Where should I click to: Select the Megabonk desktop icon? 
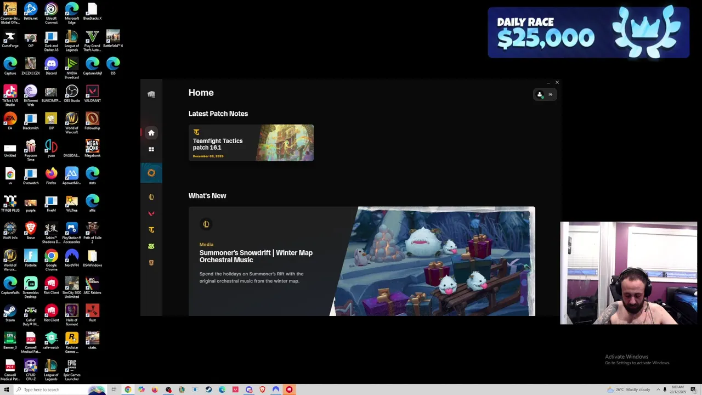(92, 149)
